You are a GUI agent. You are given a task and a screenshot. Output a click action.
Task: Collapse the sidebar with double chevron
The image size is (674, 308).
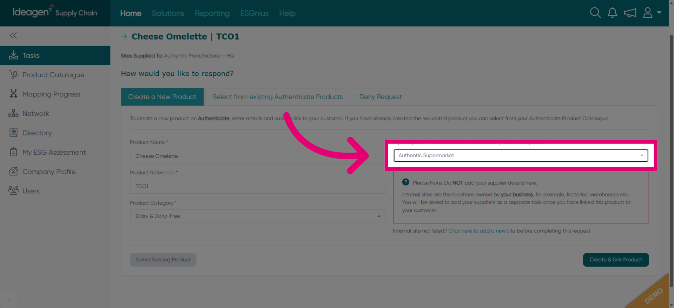coord(13,35)
